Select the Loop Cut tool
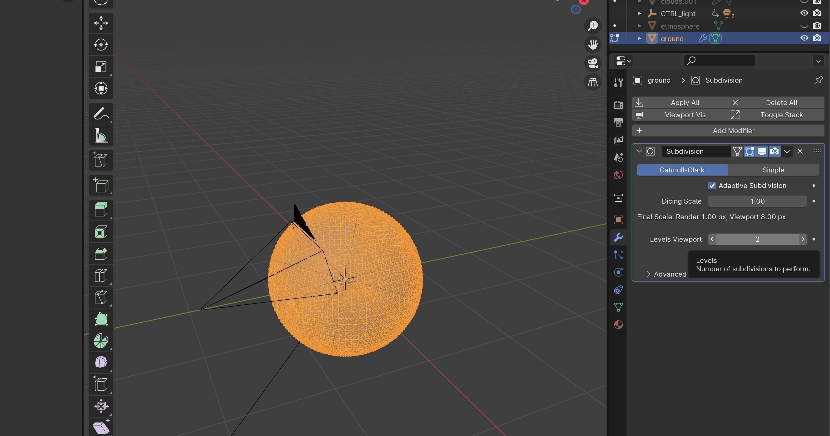Screen dimensions: 830x436 101,276
